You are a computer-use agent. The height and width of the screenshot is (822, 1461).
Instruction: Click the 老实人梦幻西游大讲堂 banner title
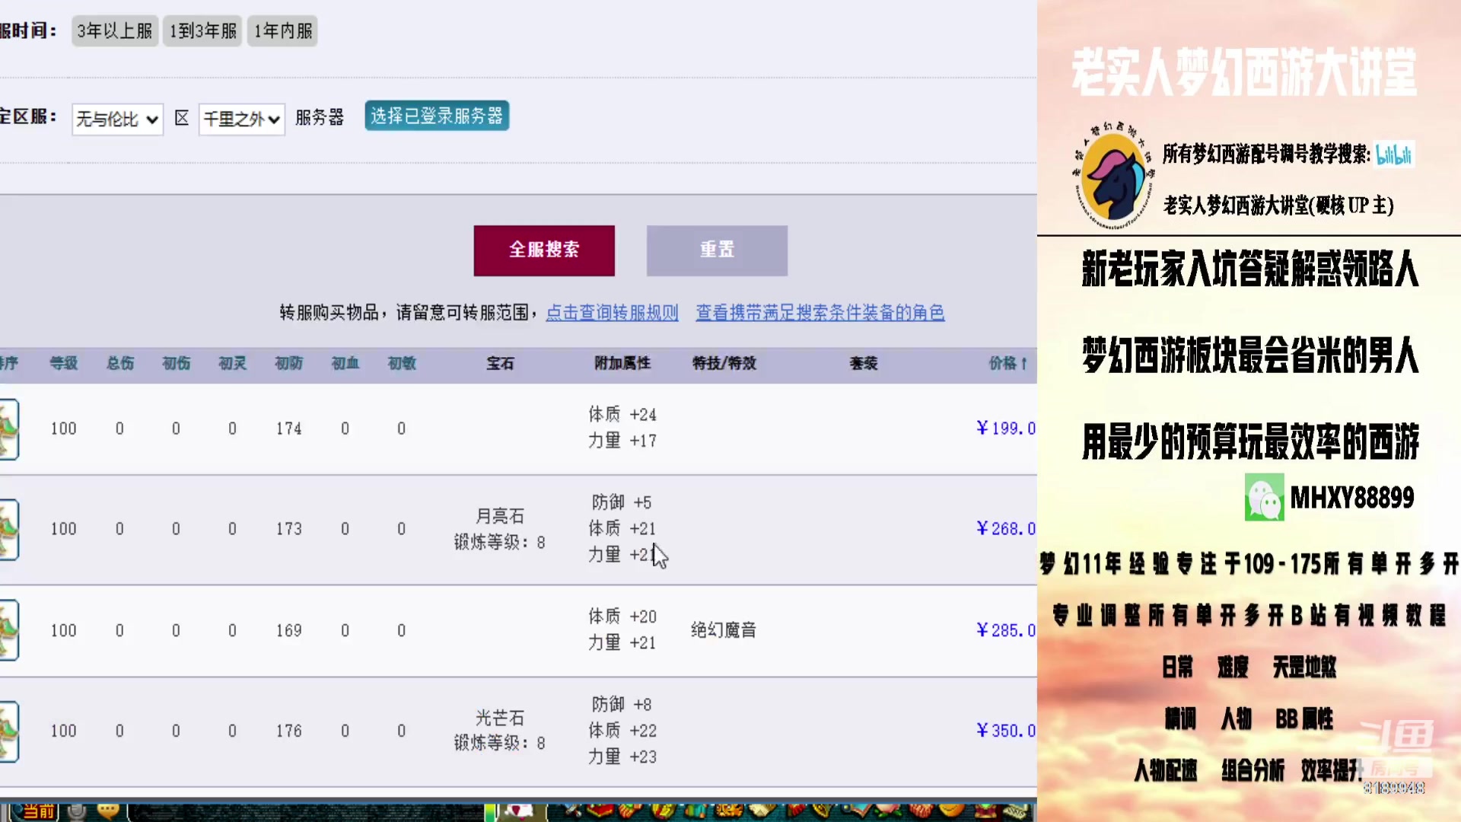point(1244,72)
